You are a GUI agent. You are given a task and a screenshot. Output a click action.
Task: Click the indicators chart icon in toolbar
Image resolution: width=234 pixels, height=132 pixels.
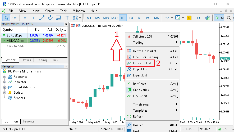point(178,18)
